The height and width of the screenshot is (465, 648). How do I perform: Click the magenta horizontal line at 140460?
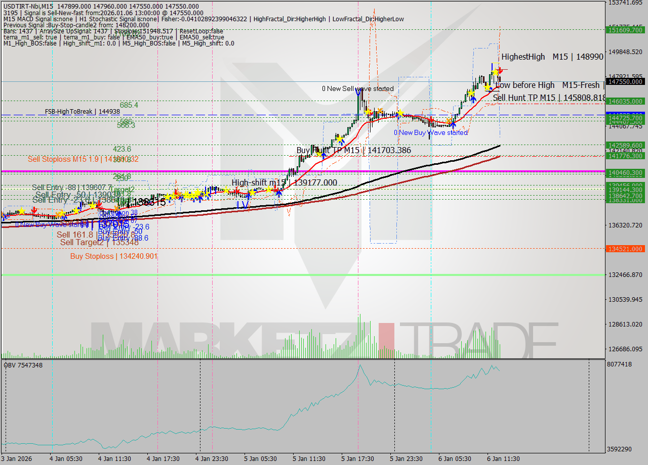tap(304, 171)
